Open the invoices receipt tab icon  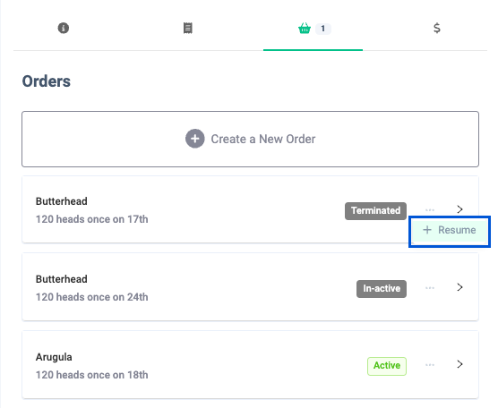188,28
